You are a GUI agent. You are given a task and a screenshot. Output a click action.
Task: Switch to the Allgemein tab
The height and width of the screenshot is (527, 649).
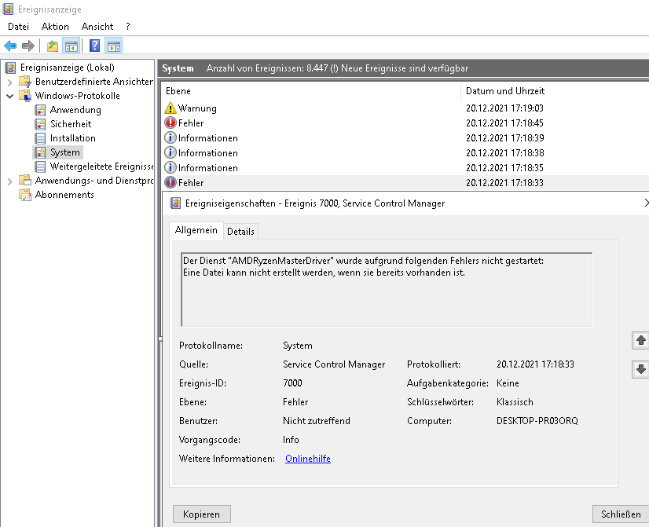pos(196,230)
